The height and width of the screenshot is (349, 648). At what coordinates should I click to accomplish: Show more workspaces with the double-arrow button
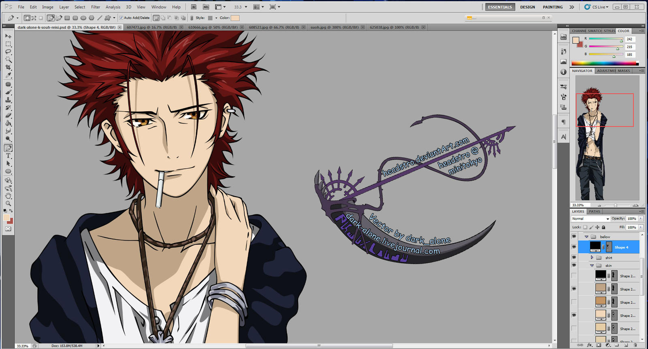571,7
